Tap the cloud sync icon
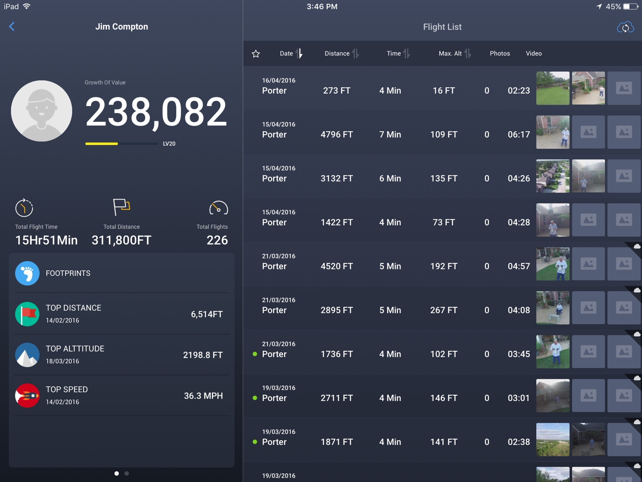The width and height of the screenshot is (642, 482). pos(625,28)
